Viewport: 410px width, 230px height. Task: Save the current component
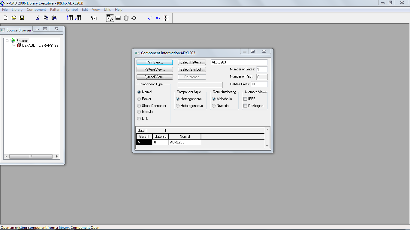(22, 18)
